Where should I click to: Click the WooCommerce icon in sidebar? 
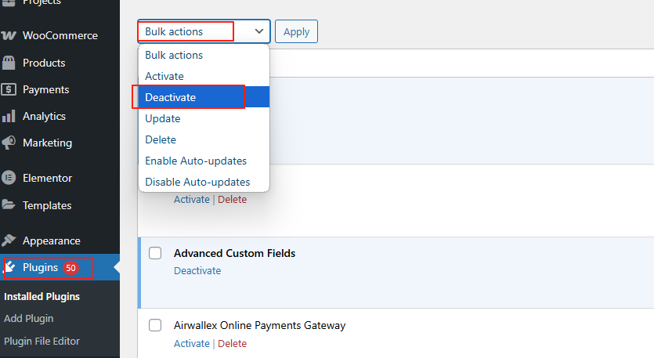[x=9, y=36]
